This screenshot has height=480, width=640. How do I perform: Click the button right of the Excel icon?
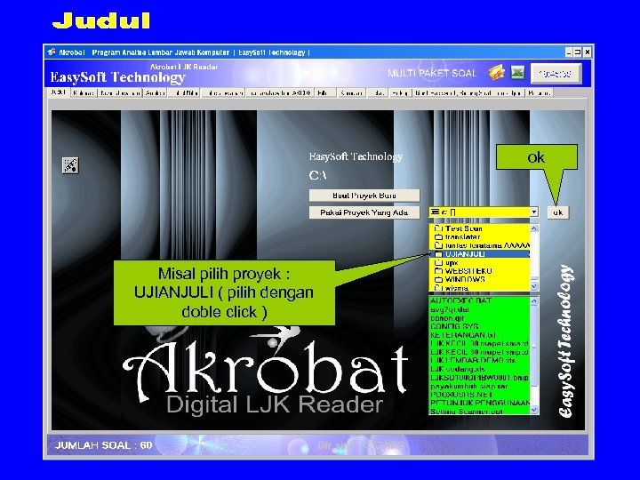tap(556, 74)
